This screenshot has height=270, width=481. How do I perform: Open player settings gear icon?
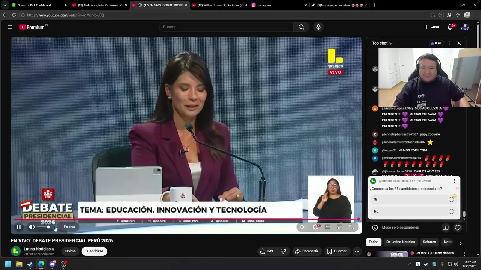coord(316,227)
